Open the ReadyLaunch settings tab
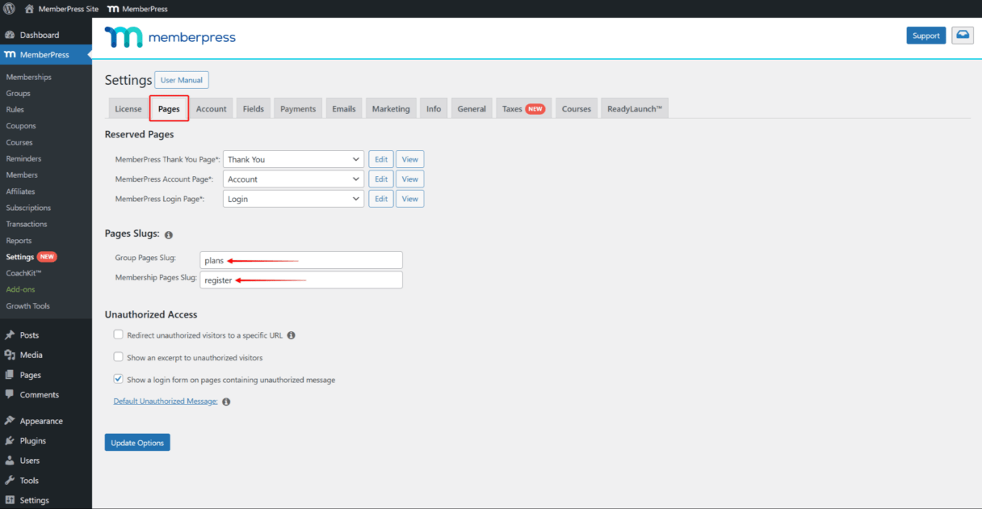Screen dimensions: 982x509 (635, 109)
